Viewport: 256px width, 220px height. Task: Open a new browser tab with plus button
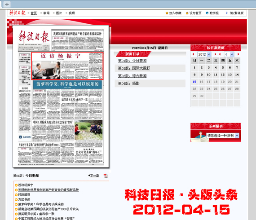coord(7,4)
